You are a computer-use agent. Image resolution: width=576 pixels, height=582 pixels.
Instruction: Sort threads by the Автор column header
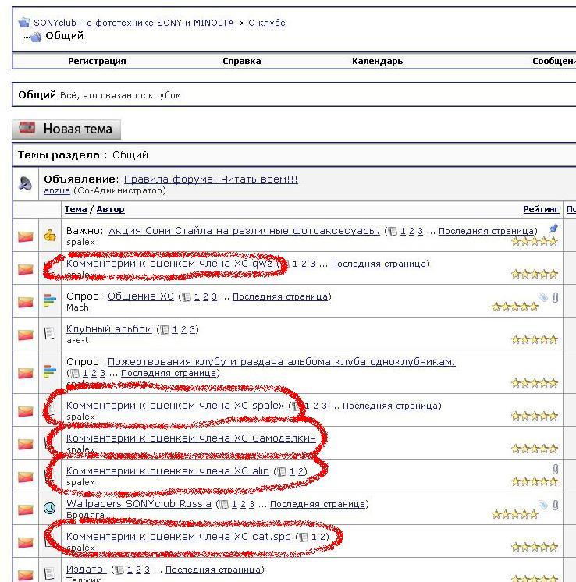click(x=110, y=209)
